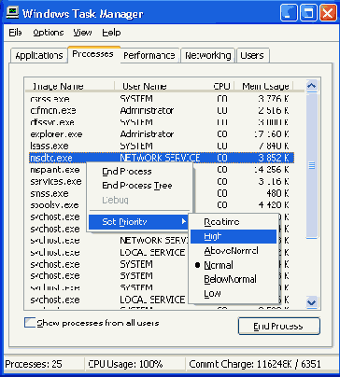Click Processes: 25 in status bar

click(x=34, y=364)
